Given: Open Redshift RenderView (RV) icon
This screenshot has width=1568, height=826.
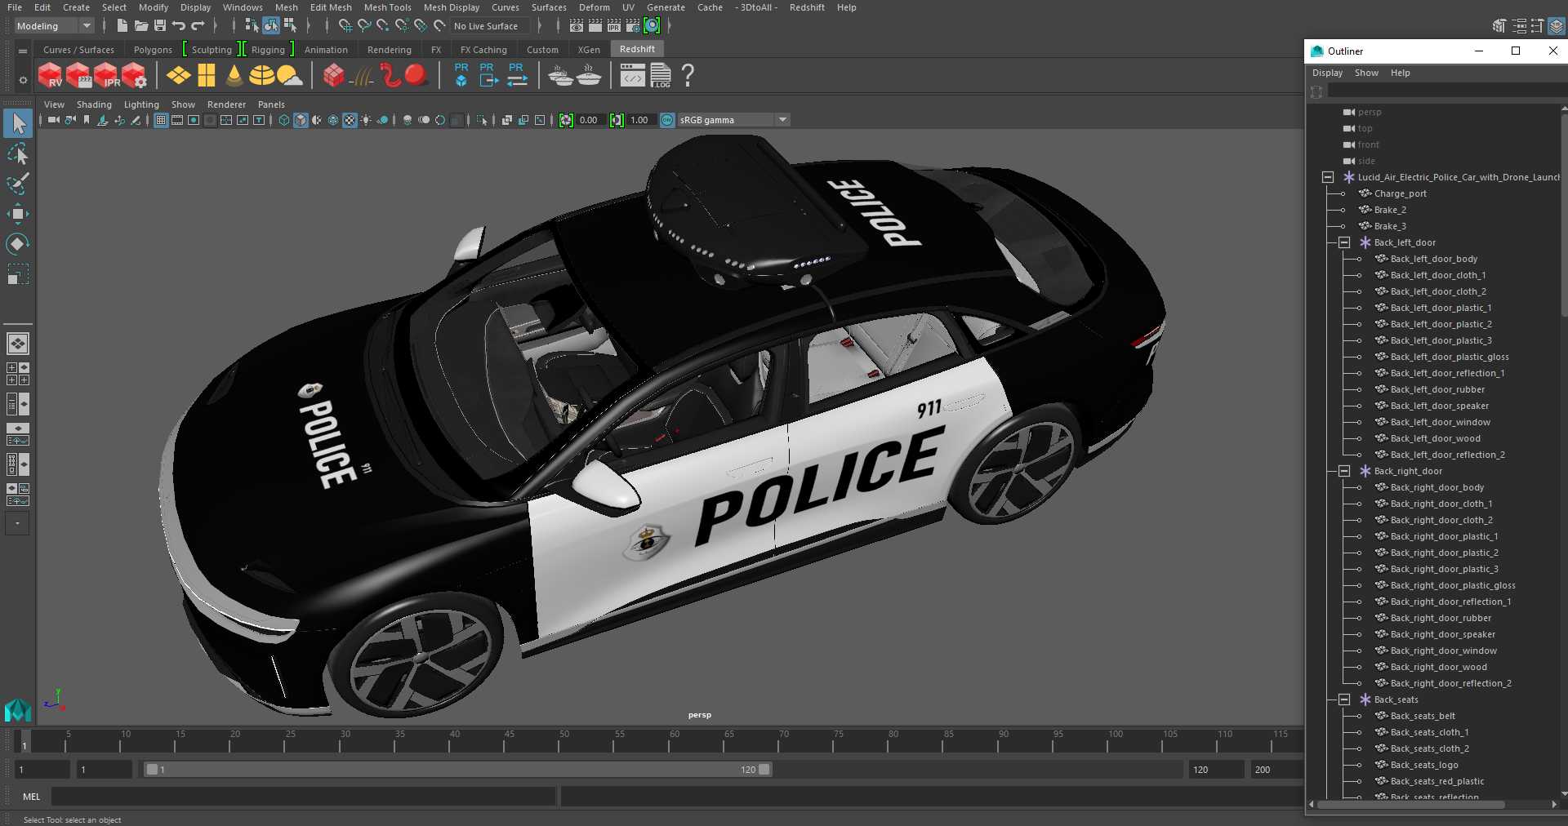Looking at the screenshot, I should point(51,75).
